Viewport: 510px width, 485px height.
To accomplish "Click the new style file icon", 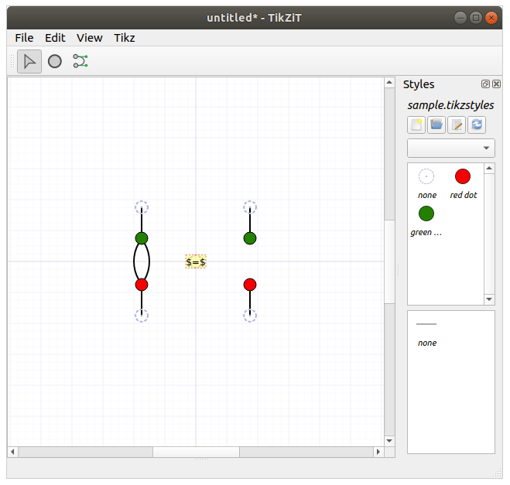I will pyautogui.click(x=416, y=125).
